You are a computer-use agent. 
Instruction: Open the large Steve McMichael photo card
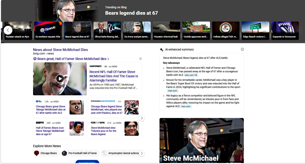[202, 140]
